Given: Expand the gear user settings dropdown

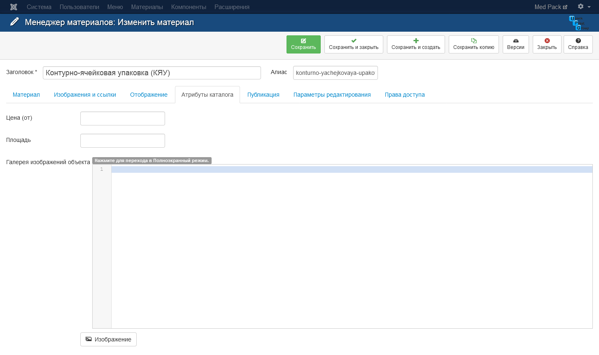Looking at the screenshot, I should (x=584, y=7).
